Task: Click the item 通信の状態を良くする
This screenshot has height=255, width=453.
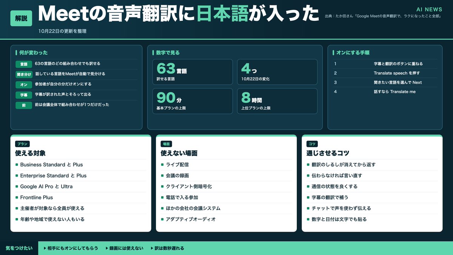Action: [x=334, y=187]
